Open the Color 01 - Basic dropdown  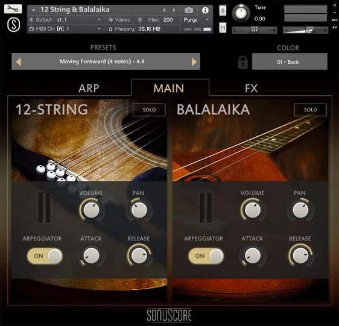point(290,62)
